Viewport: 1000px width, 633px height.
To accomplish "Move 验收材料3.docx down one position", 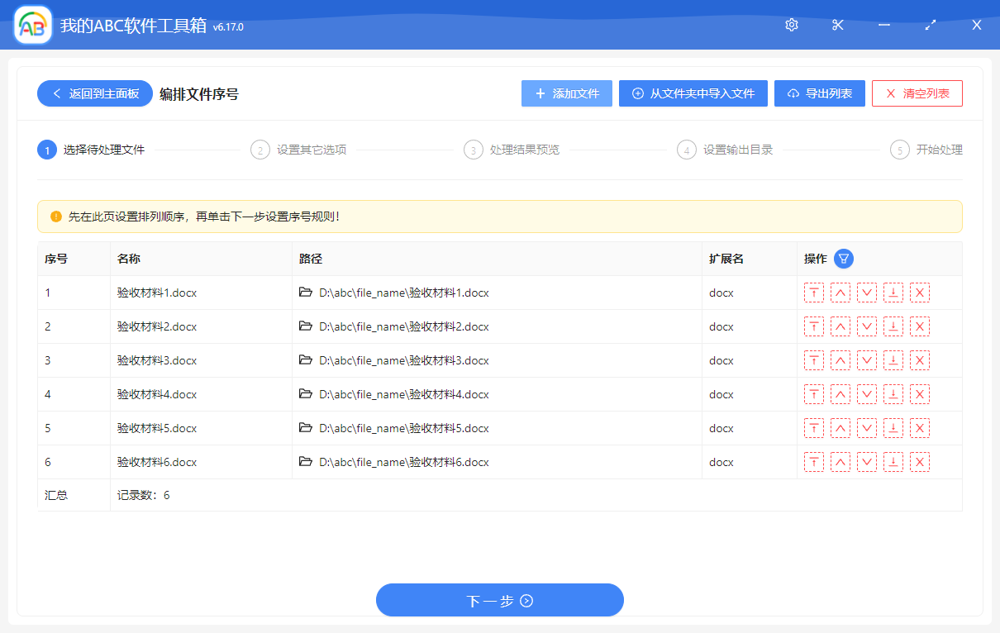I will (867, 360).
